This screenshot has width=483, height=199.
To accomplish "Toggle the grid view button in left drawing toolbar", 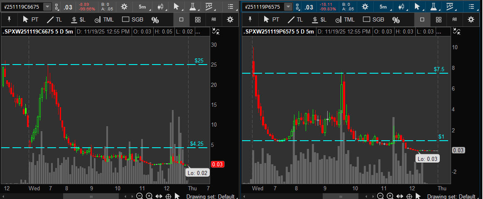I will coord(198,19).
